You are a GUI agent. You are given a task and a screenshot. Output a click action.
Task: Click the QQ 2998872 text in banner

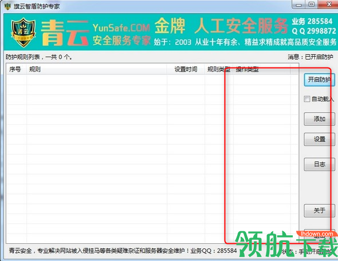[x=314, y=31]
